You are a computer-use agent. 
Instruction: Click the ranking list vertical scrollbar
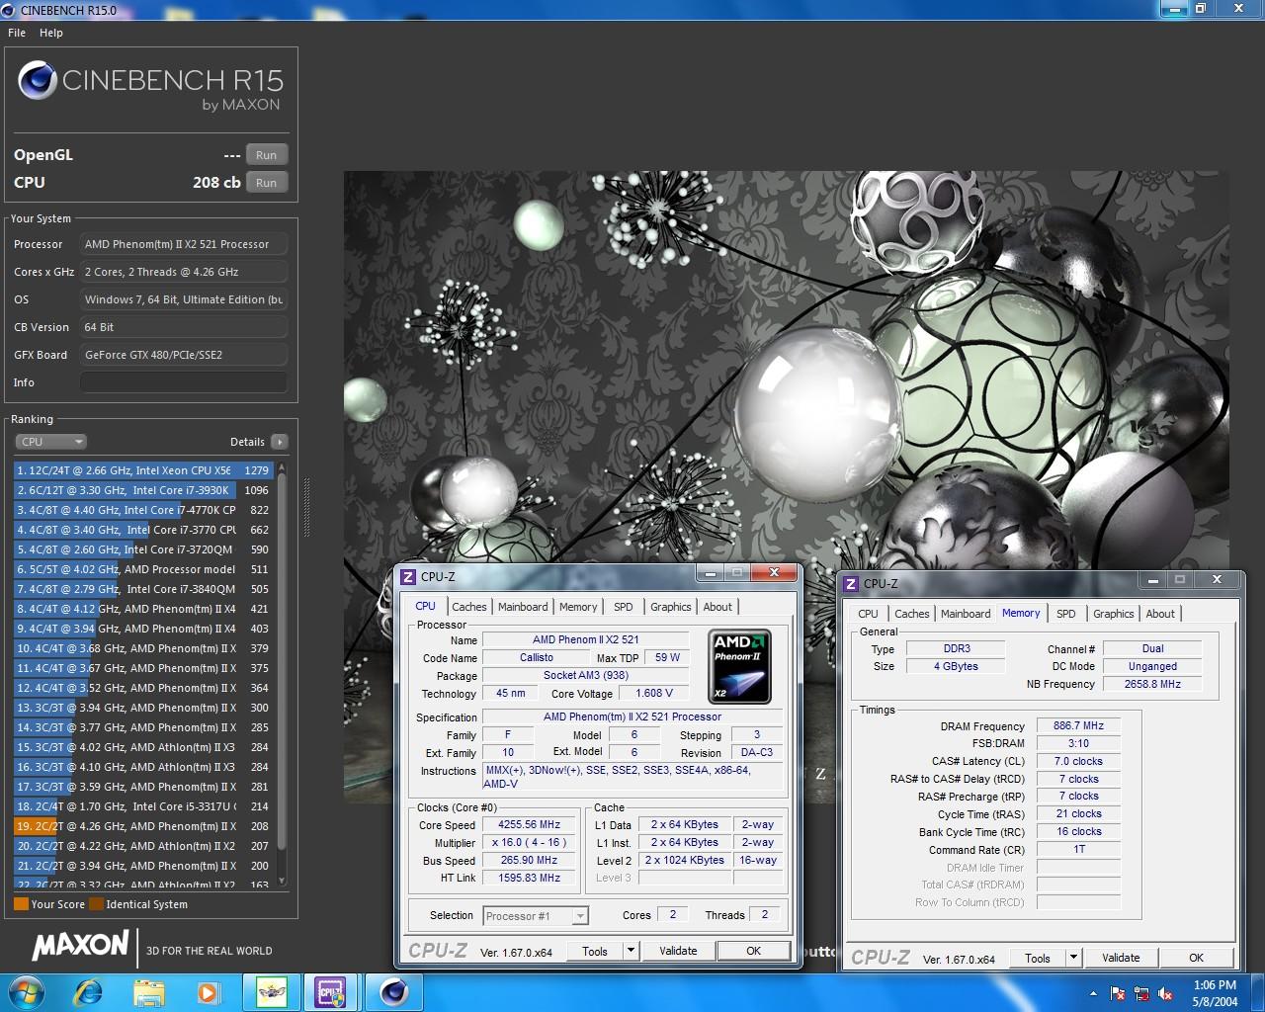point(282,674)
